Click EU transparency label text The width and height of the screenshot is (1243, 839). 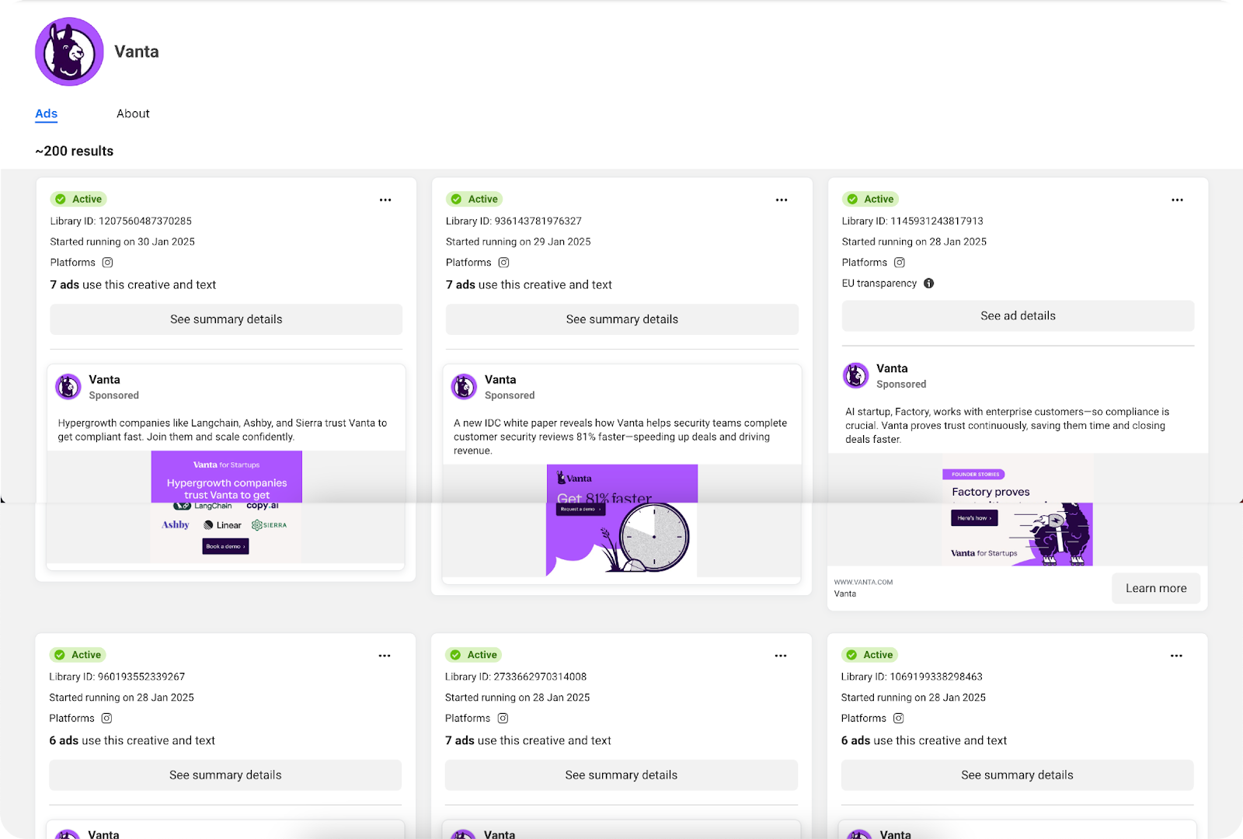coord(879,284)
